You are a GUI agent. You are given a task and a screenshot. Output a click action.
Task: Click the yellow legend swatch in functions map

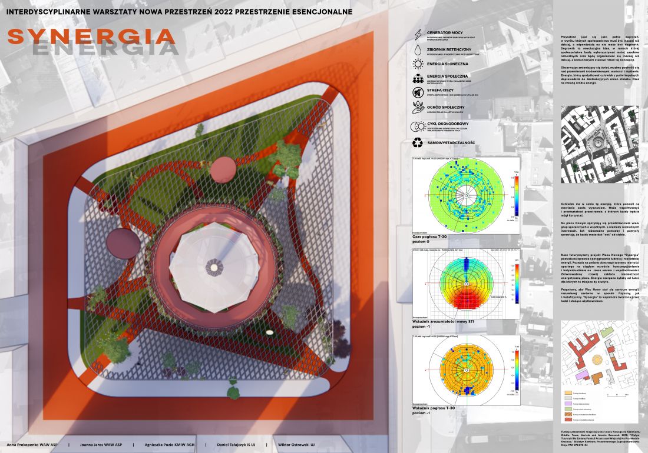pos(568,393)
